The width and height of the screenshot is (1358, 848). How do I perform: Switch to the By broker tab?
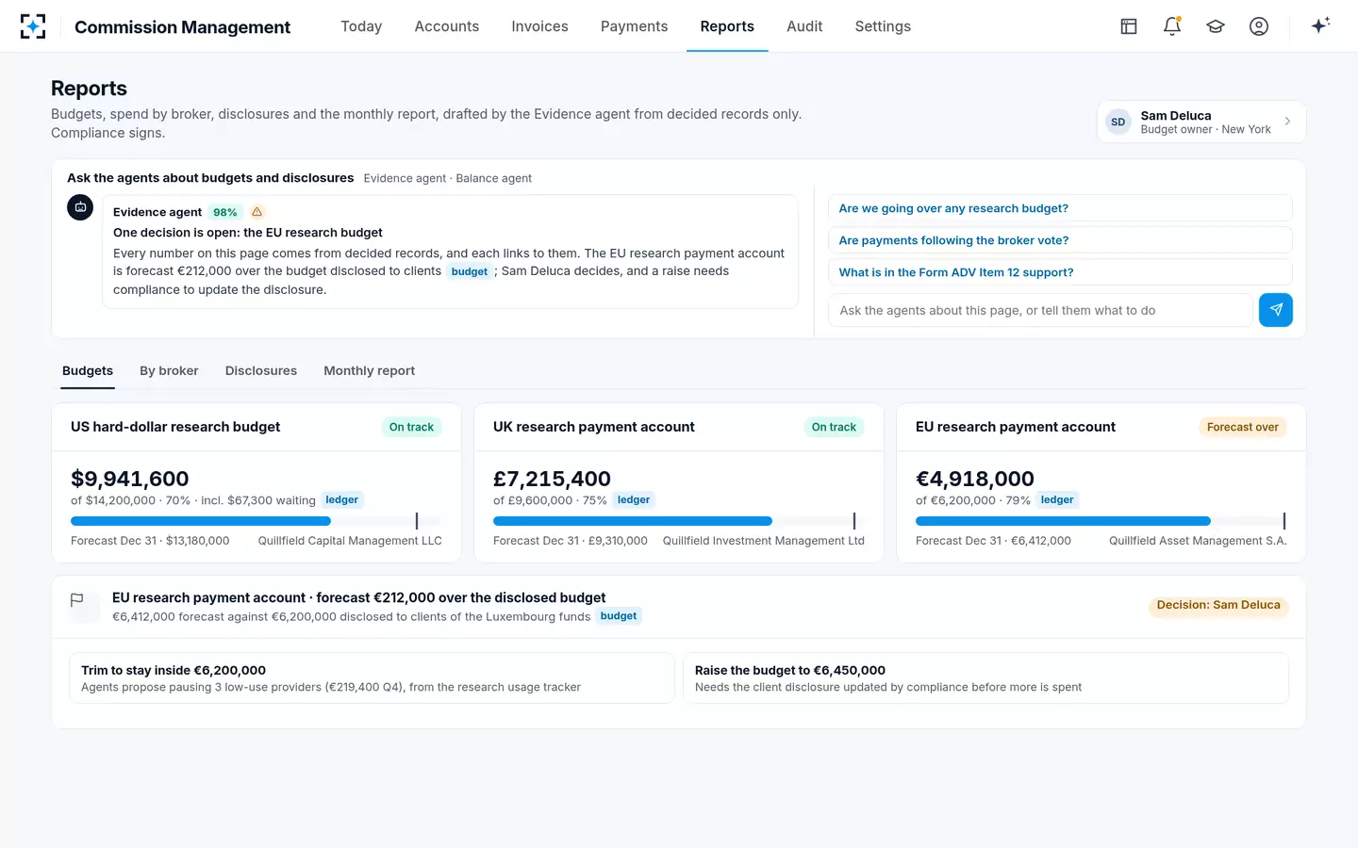[169, 370]
